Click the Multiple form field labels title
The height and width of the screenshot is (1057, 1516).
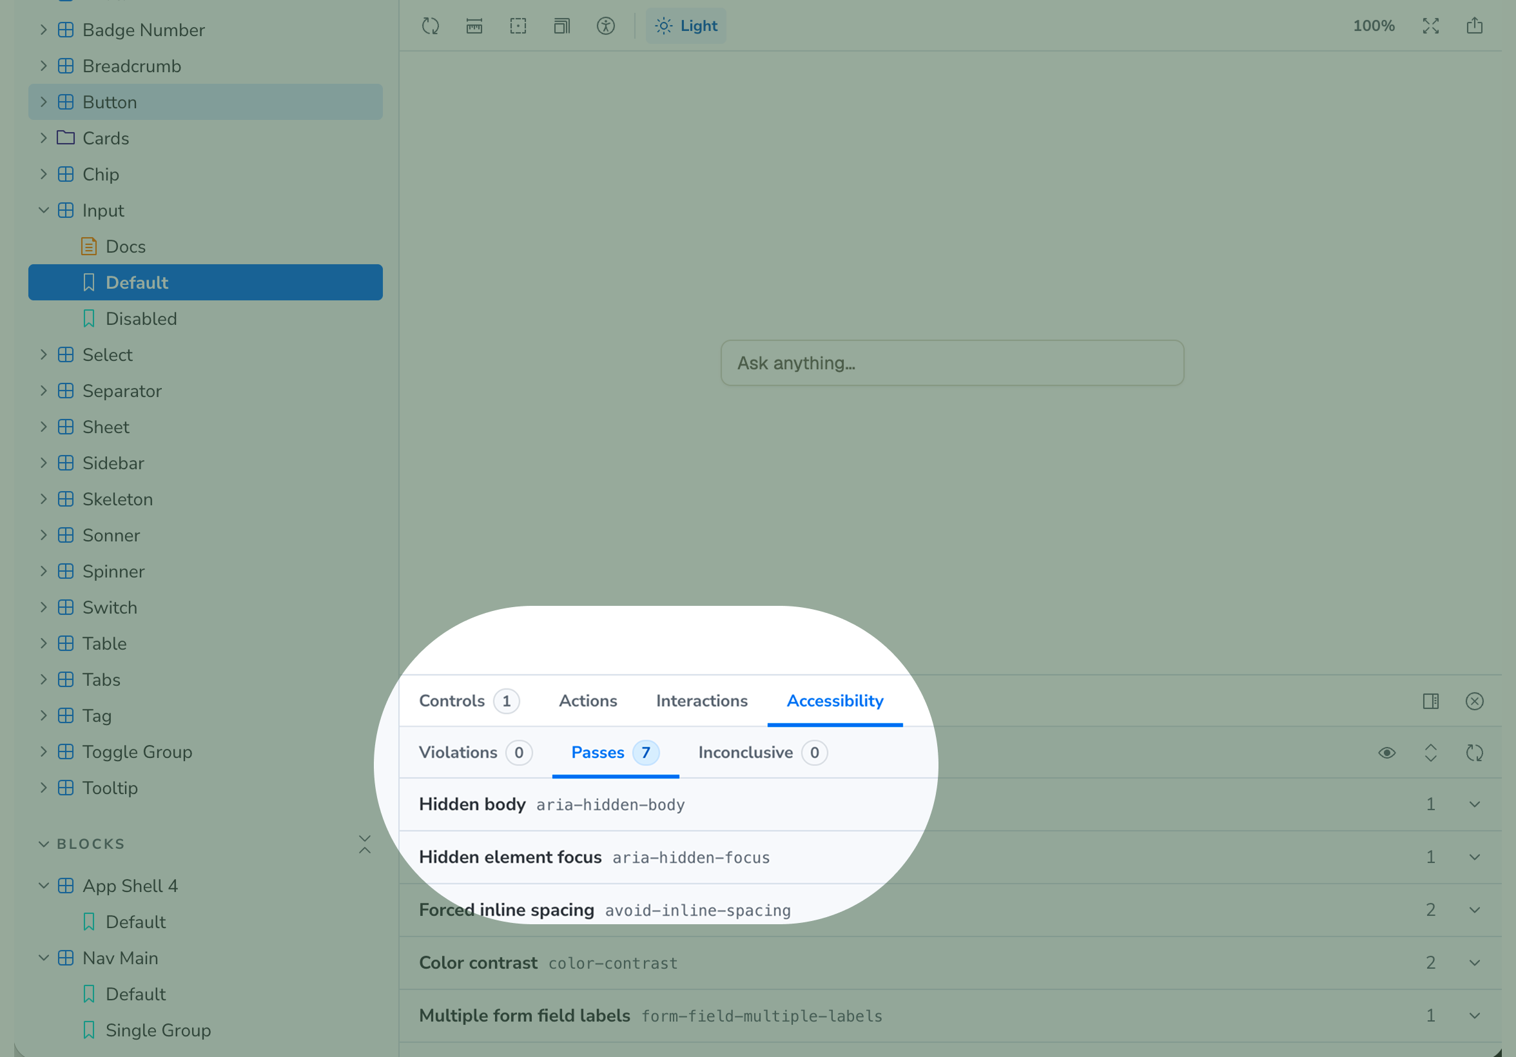tap(524, 1015)
